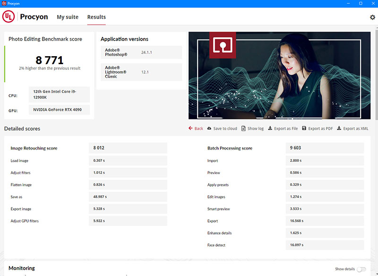Click the UL Procyon logo
Image resolution: width=378 pixels, height=276 pixels.
point(9,17)
